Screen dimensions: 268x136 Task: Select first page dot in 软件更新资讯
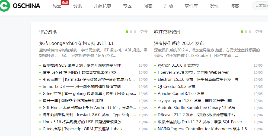pyautogui.click(x=242, y=32)
